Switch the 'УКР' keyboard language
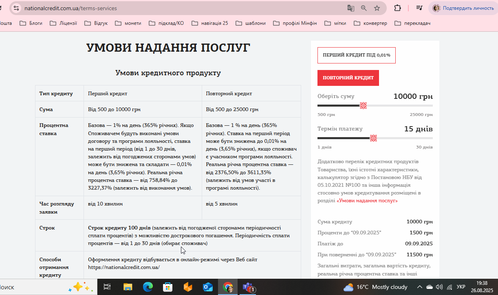 click(x=461, y=287)
